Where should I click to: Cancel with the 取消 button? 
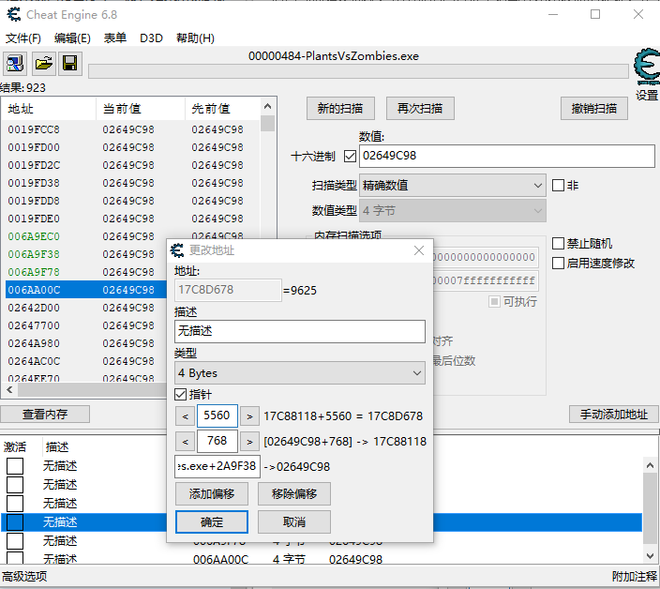point(294,522)
